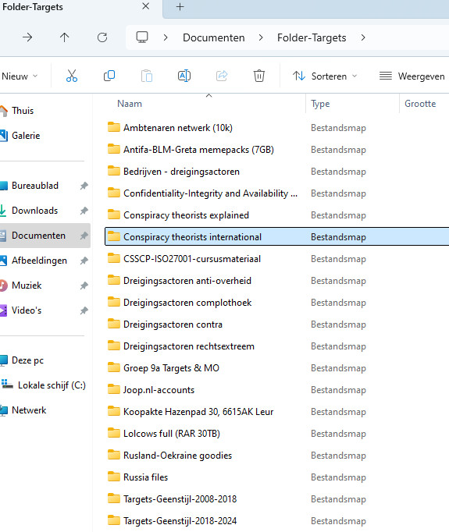Click the Refresh arrow icon
Screen dimensions: 449x532
point(102,37)
